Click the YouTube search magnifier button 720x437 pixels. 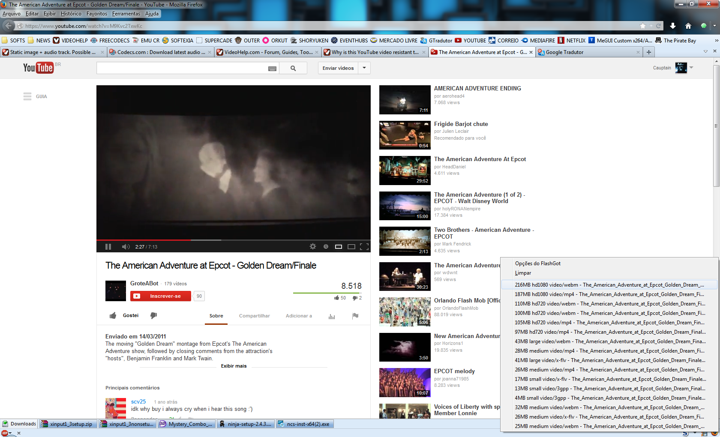293,68
